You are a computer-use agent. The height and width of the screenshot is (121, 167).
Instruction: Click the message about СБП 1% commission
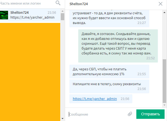pos(109,72)
